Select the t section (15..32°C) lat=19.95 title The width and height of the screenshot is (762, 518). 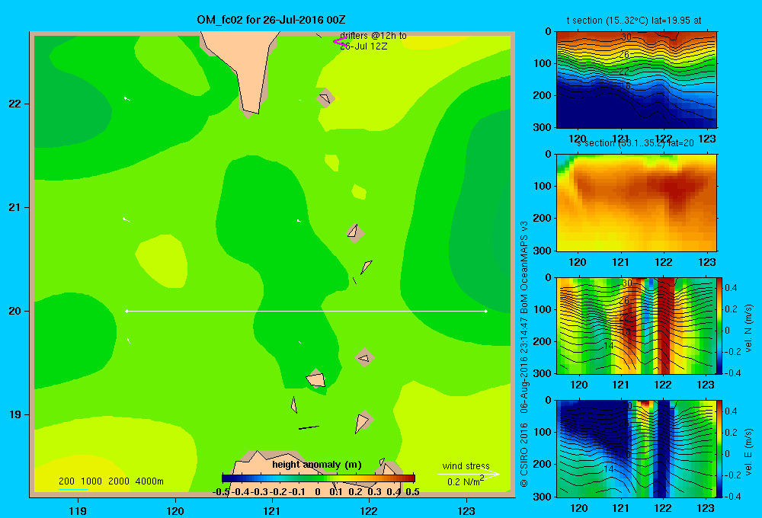coord(634,21)
